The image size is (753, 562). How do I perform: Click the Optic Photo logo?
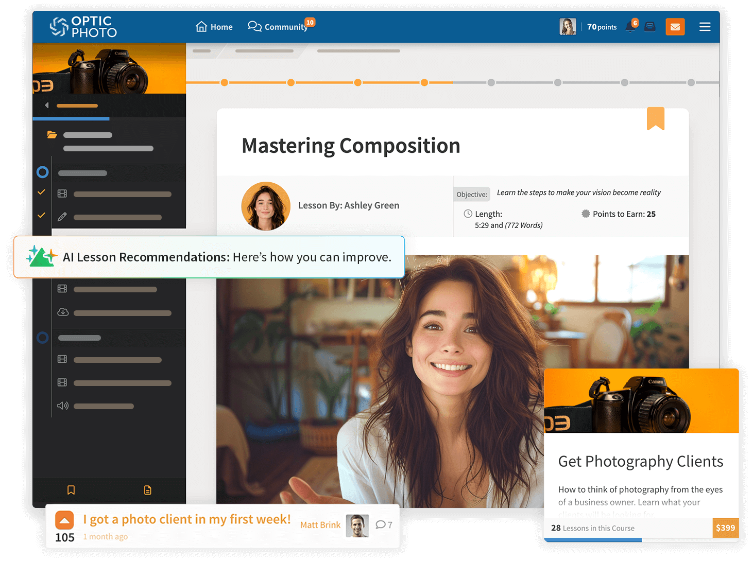pos(83,27)
